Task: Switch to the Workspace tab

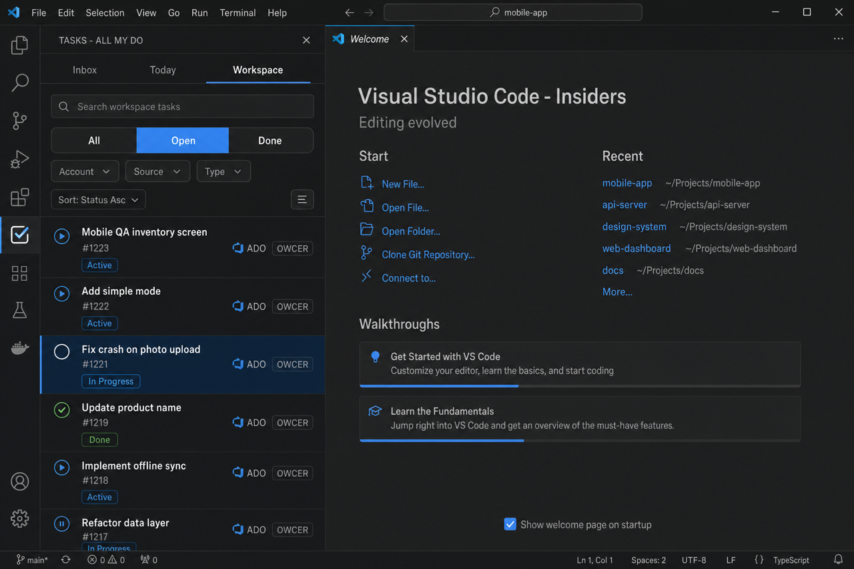Action: [x=258, y=70]
